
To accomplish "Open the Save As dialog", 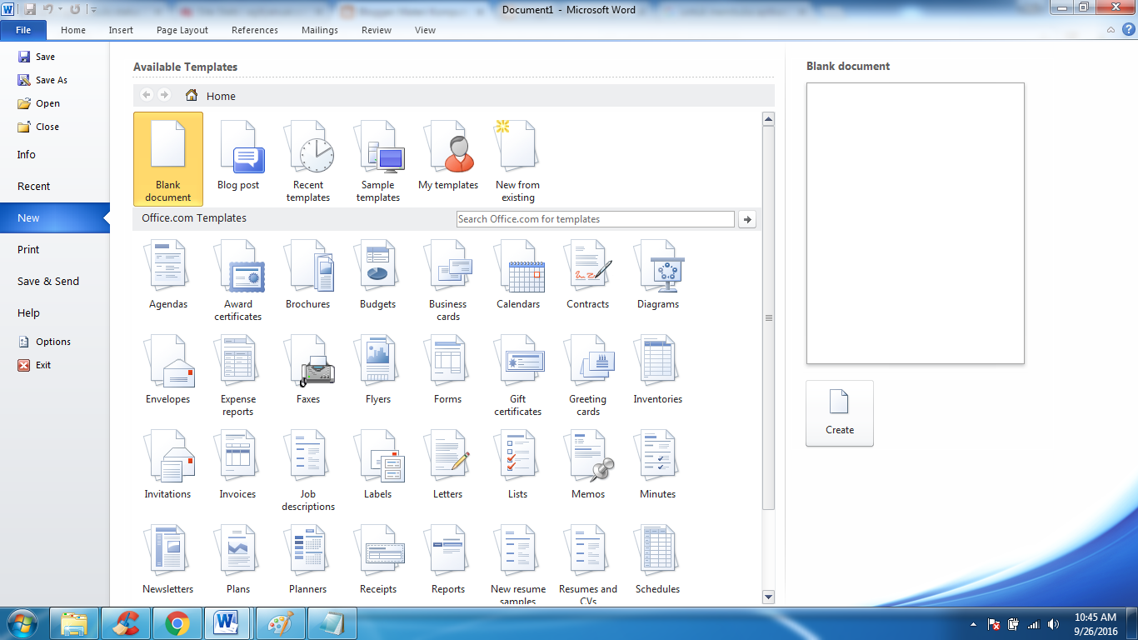I will 42,80.
